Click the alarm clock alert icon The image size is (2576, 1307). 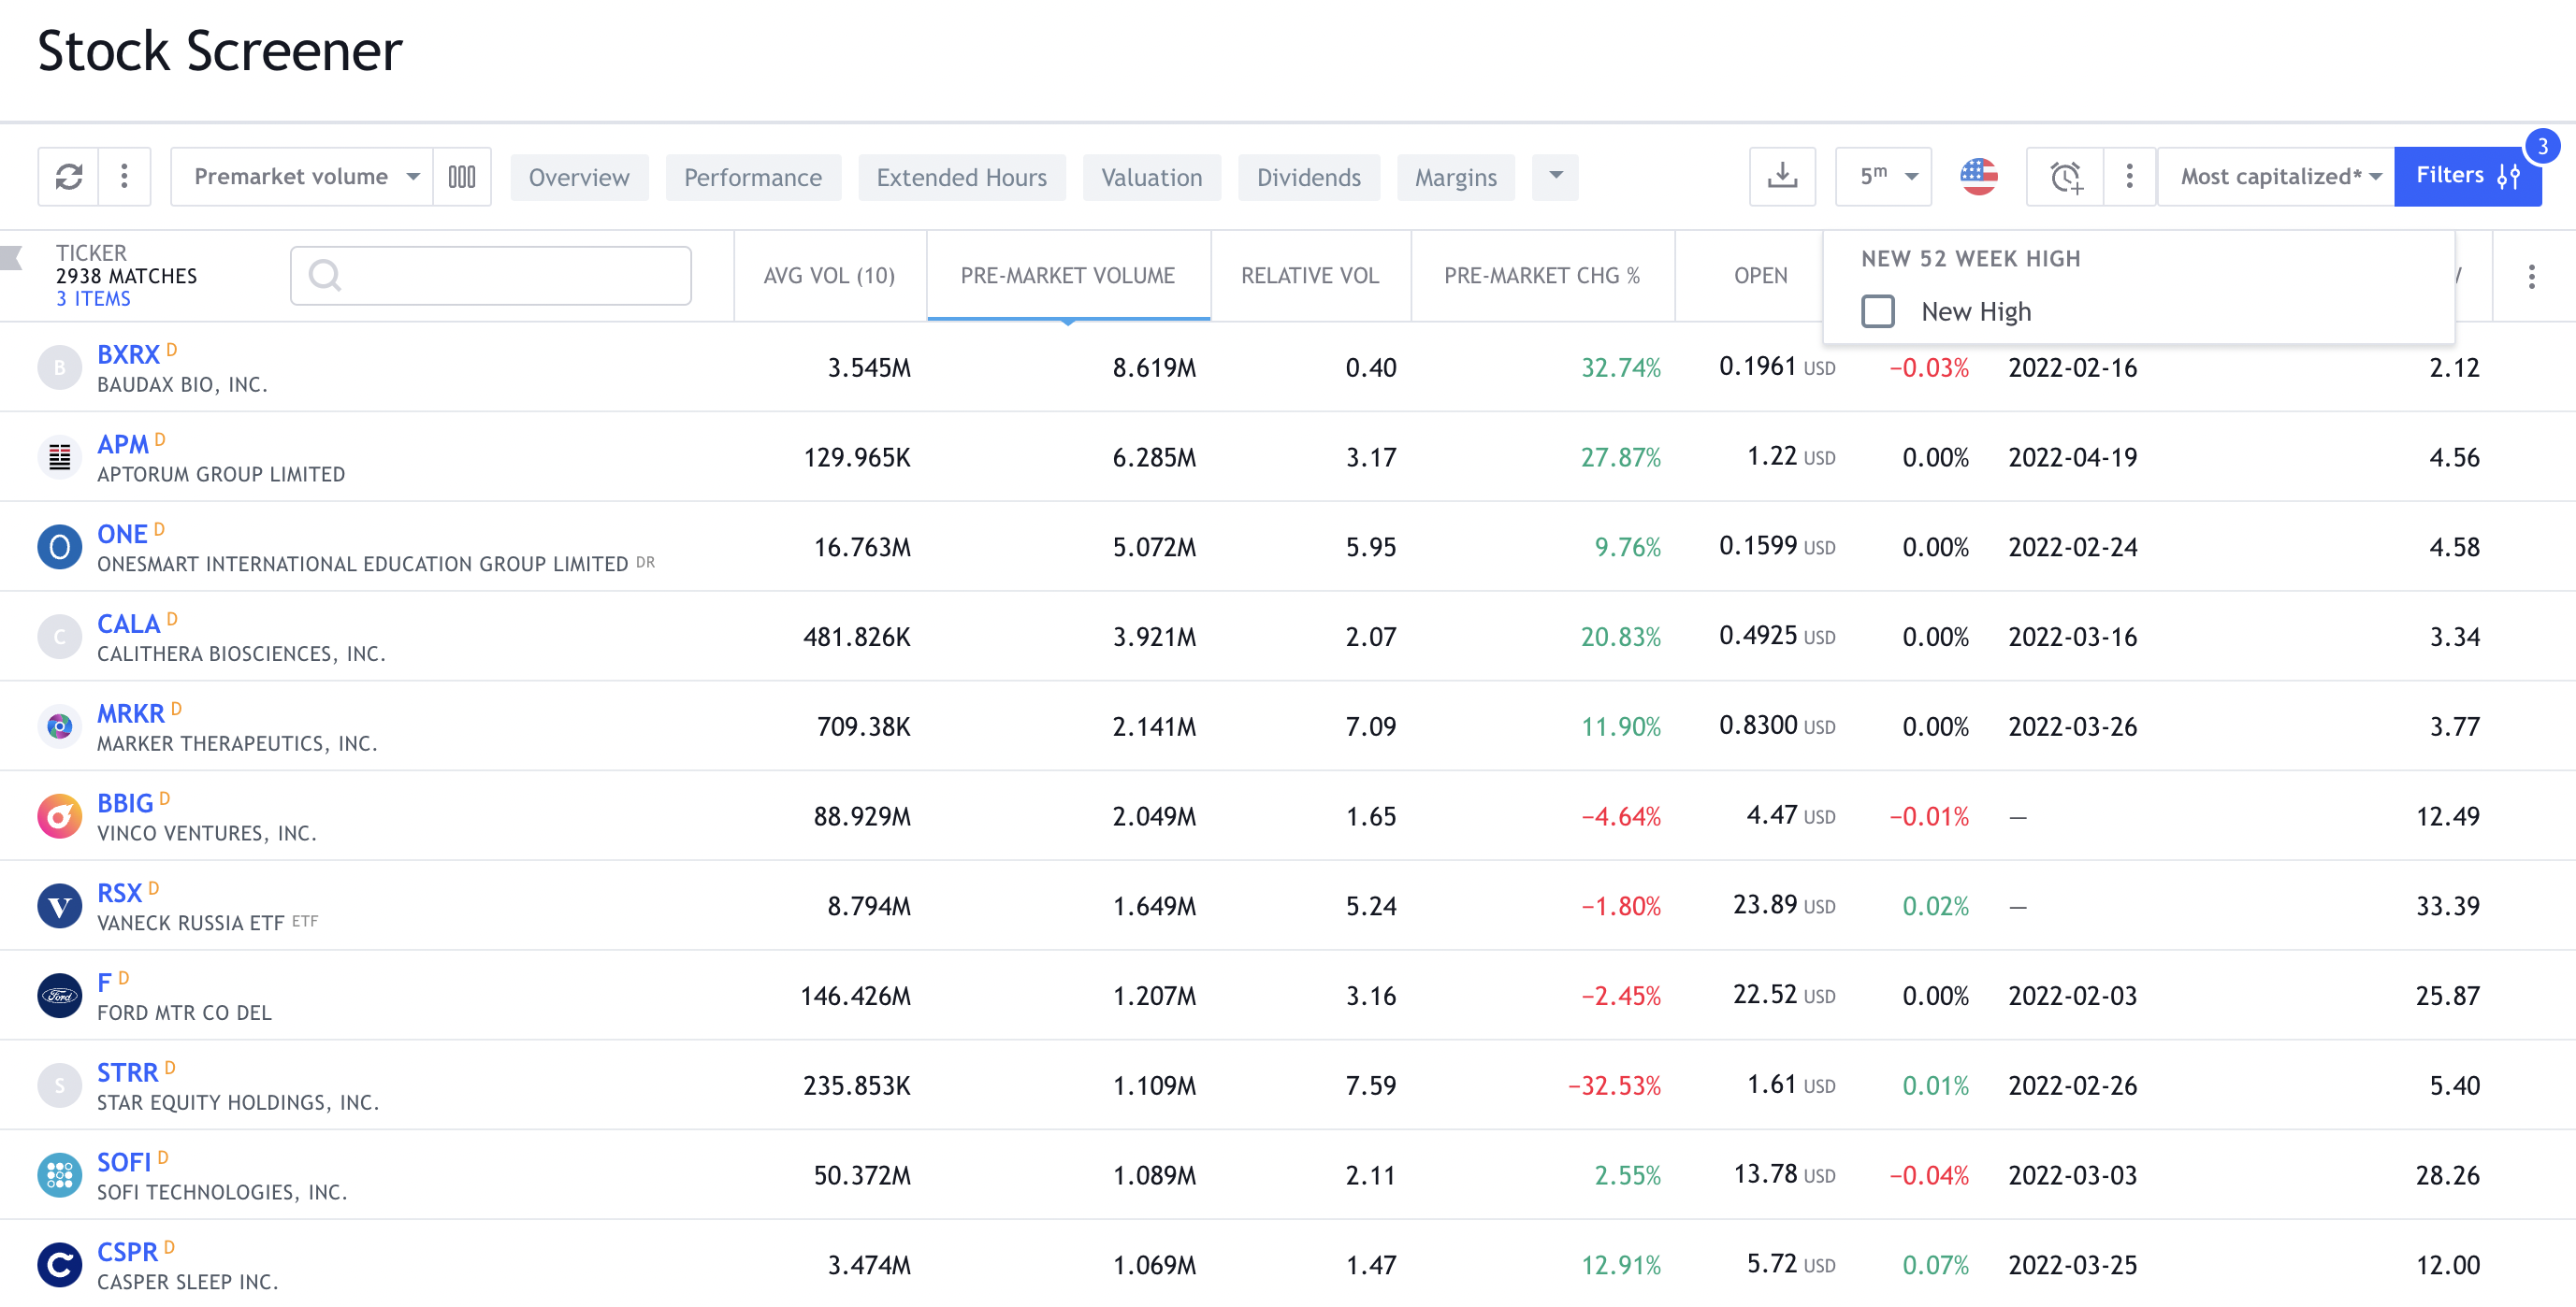coord(2065,177)
